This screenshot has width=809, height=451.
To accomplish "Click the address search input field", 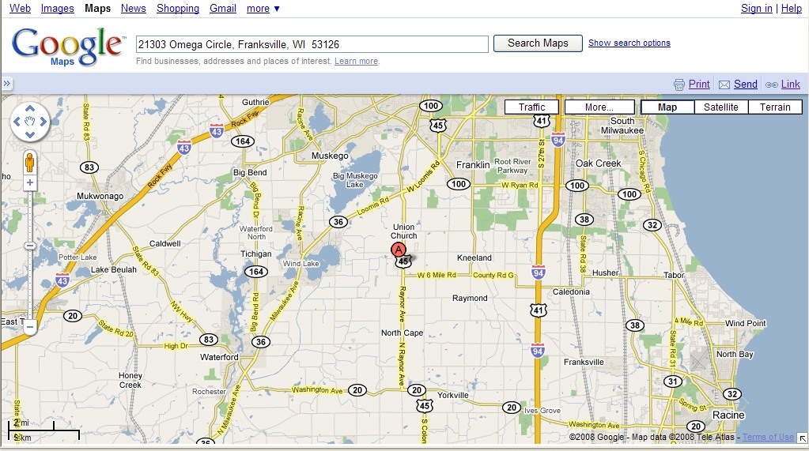I will coord(312,44).
